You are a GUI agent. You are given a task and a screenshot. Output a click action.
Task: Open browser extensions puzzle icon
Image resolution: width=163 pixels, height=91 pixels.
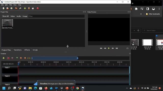[x=136, y=9]
